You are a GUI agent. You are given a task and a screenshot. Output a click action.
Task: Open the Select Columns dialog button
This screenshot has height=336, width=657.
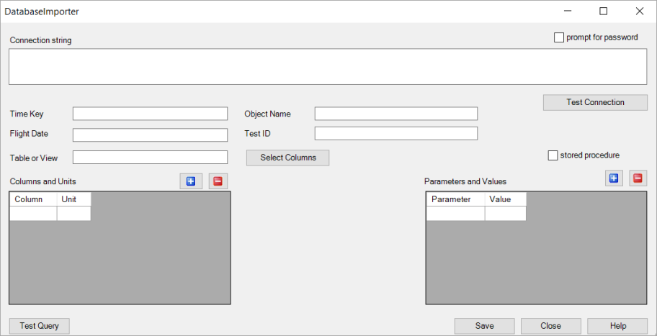click(x=287, y=158)
